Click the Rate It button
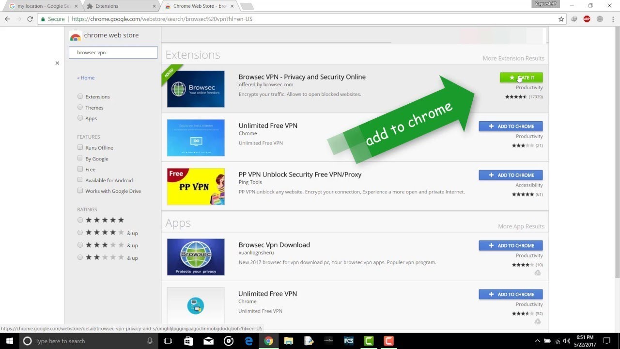620x349 pixels. point(521,78)
